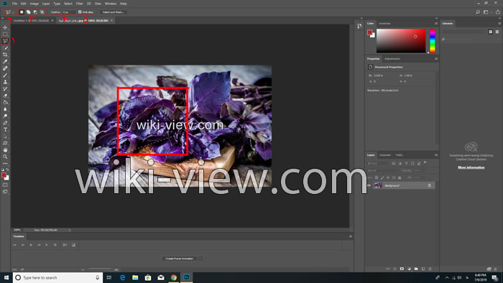Screen dimensions: 503x283
Task: Click the Windows taskbar search box
Action: 57,277
